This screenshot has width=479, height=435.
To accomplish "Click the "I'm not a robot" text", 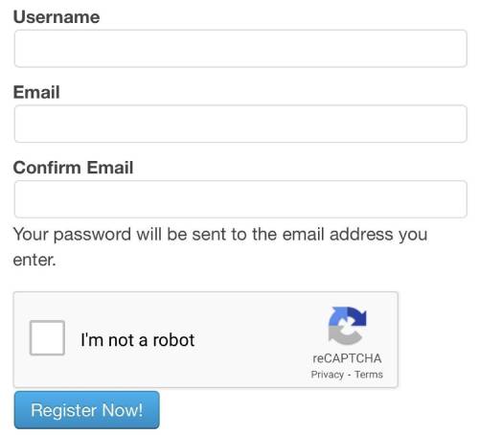I will (x=138, y=340).
